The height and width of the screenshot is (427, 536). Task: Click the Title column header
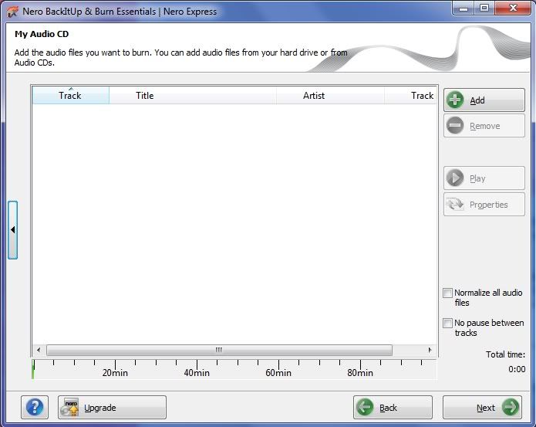click(x=193, y=96)
